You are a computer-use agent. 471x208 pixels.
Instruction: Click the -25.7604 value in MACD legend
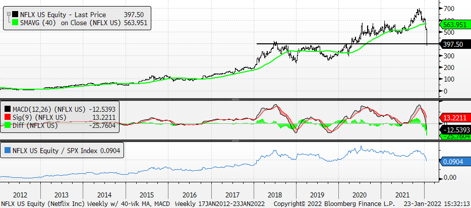coord(102,126)
